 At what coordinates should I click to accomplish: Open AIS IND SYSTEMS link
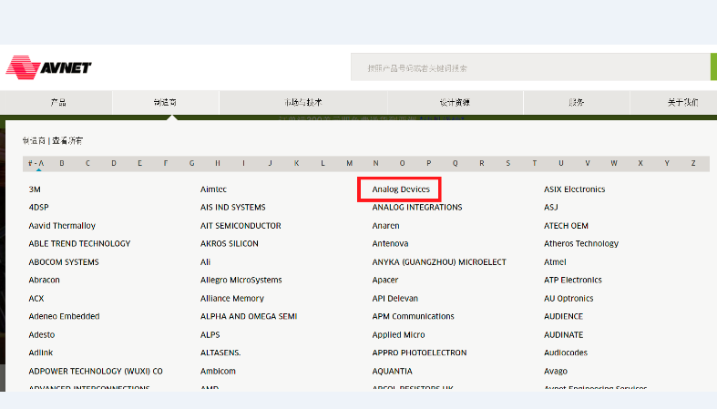(x=232, y=208)
